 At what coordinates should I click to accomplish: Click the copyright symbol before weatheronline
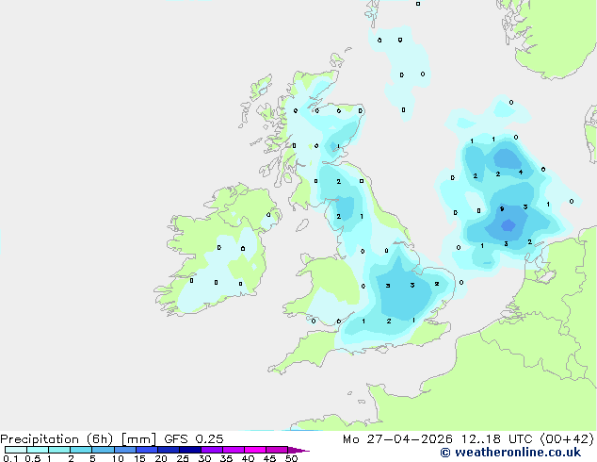445,453
